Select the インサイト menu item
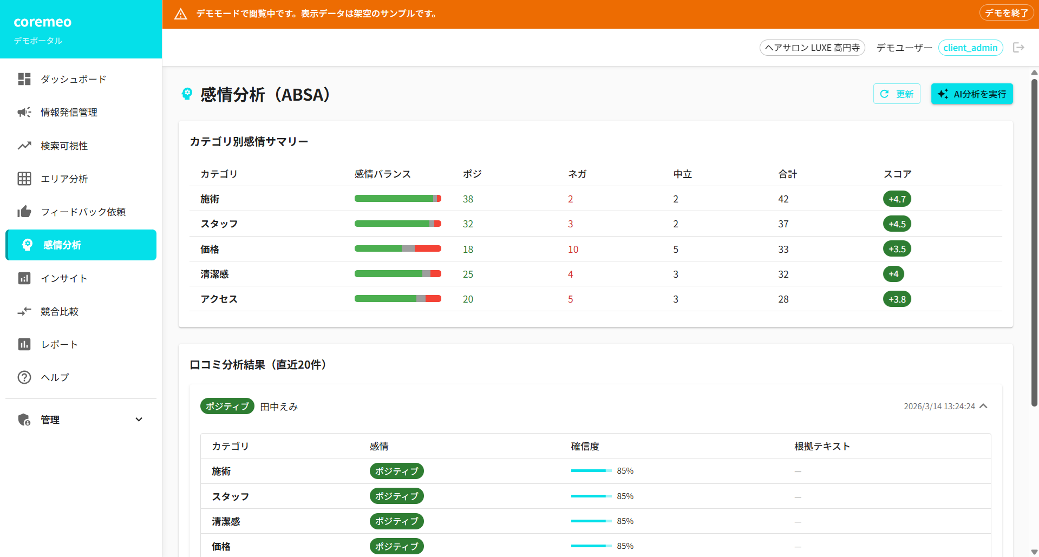The width and height of the screenshot is (1039, 557). tap(81, 278)
